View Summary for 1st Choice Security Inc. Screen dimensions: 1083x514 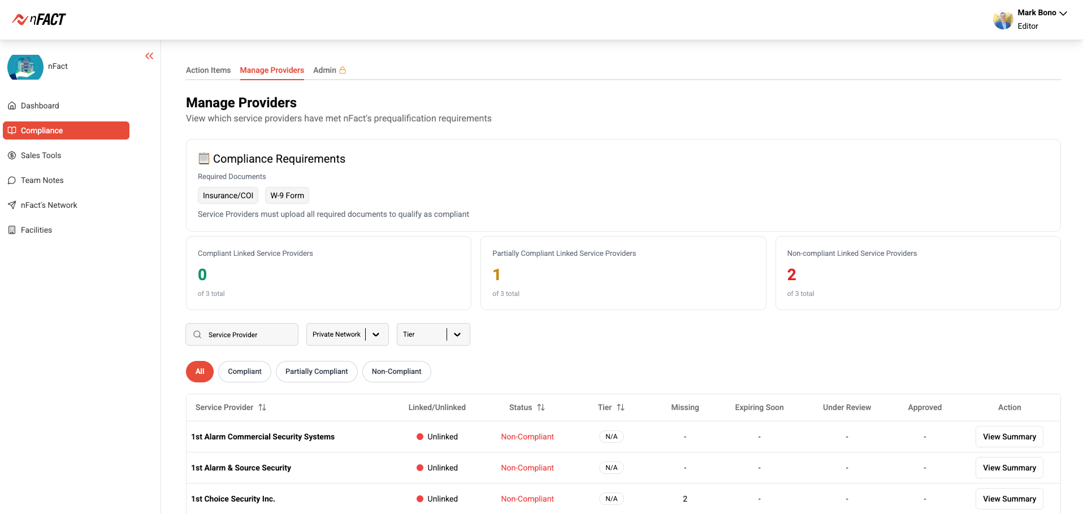pyautogui.click(x=1009, y=499)
